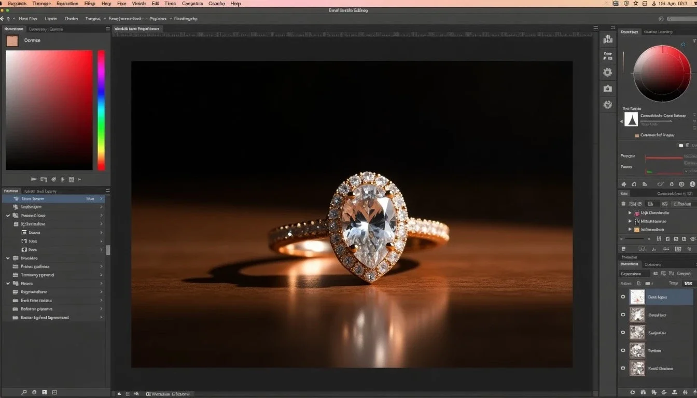Pick a shade in the red saturation color field

click(49, 110)
